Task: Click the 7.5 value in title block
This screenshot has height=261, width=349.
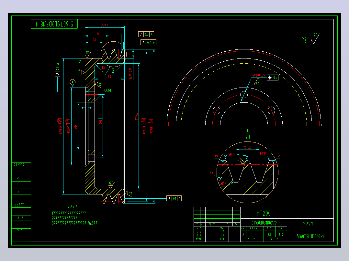Action: pos(270,234)
